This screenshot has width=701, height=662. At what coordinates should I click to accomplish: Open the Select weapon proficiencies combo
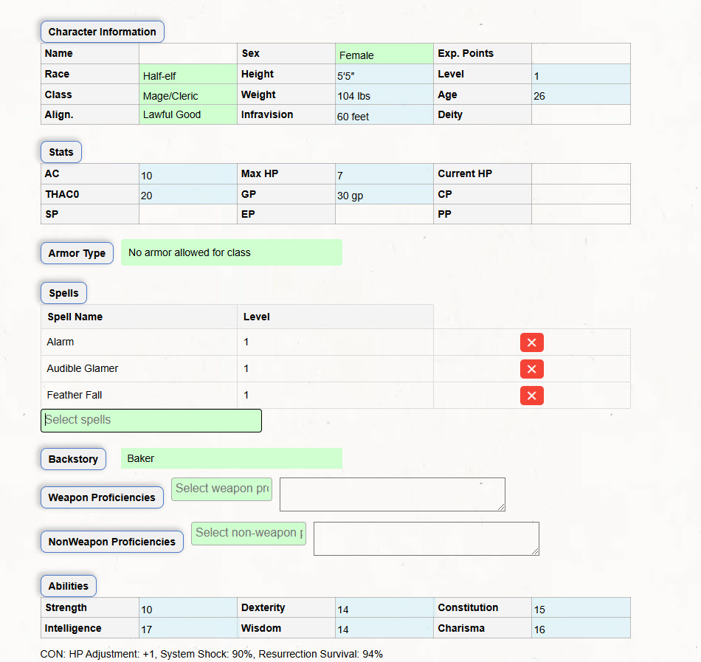point(222,489)
